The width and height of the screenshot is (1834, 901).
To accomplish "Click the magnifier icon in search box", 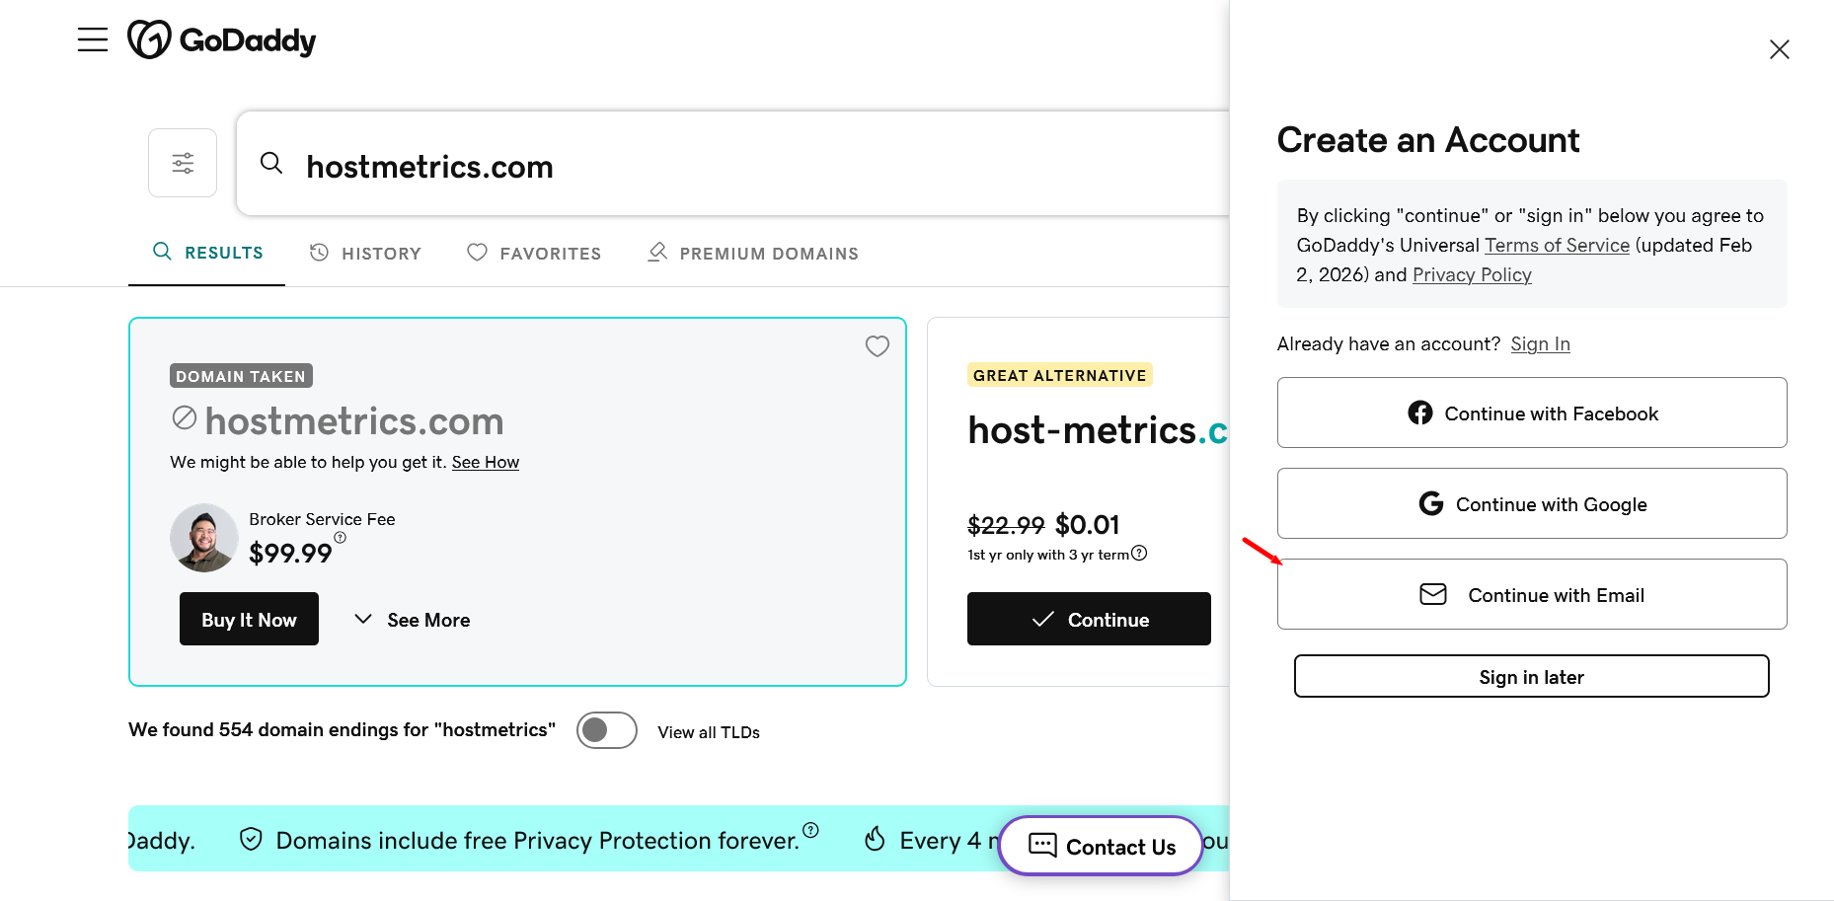I will (x=271, y=163).
